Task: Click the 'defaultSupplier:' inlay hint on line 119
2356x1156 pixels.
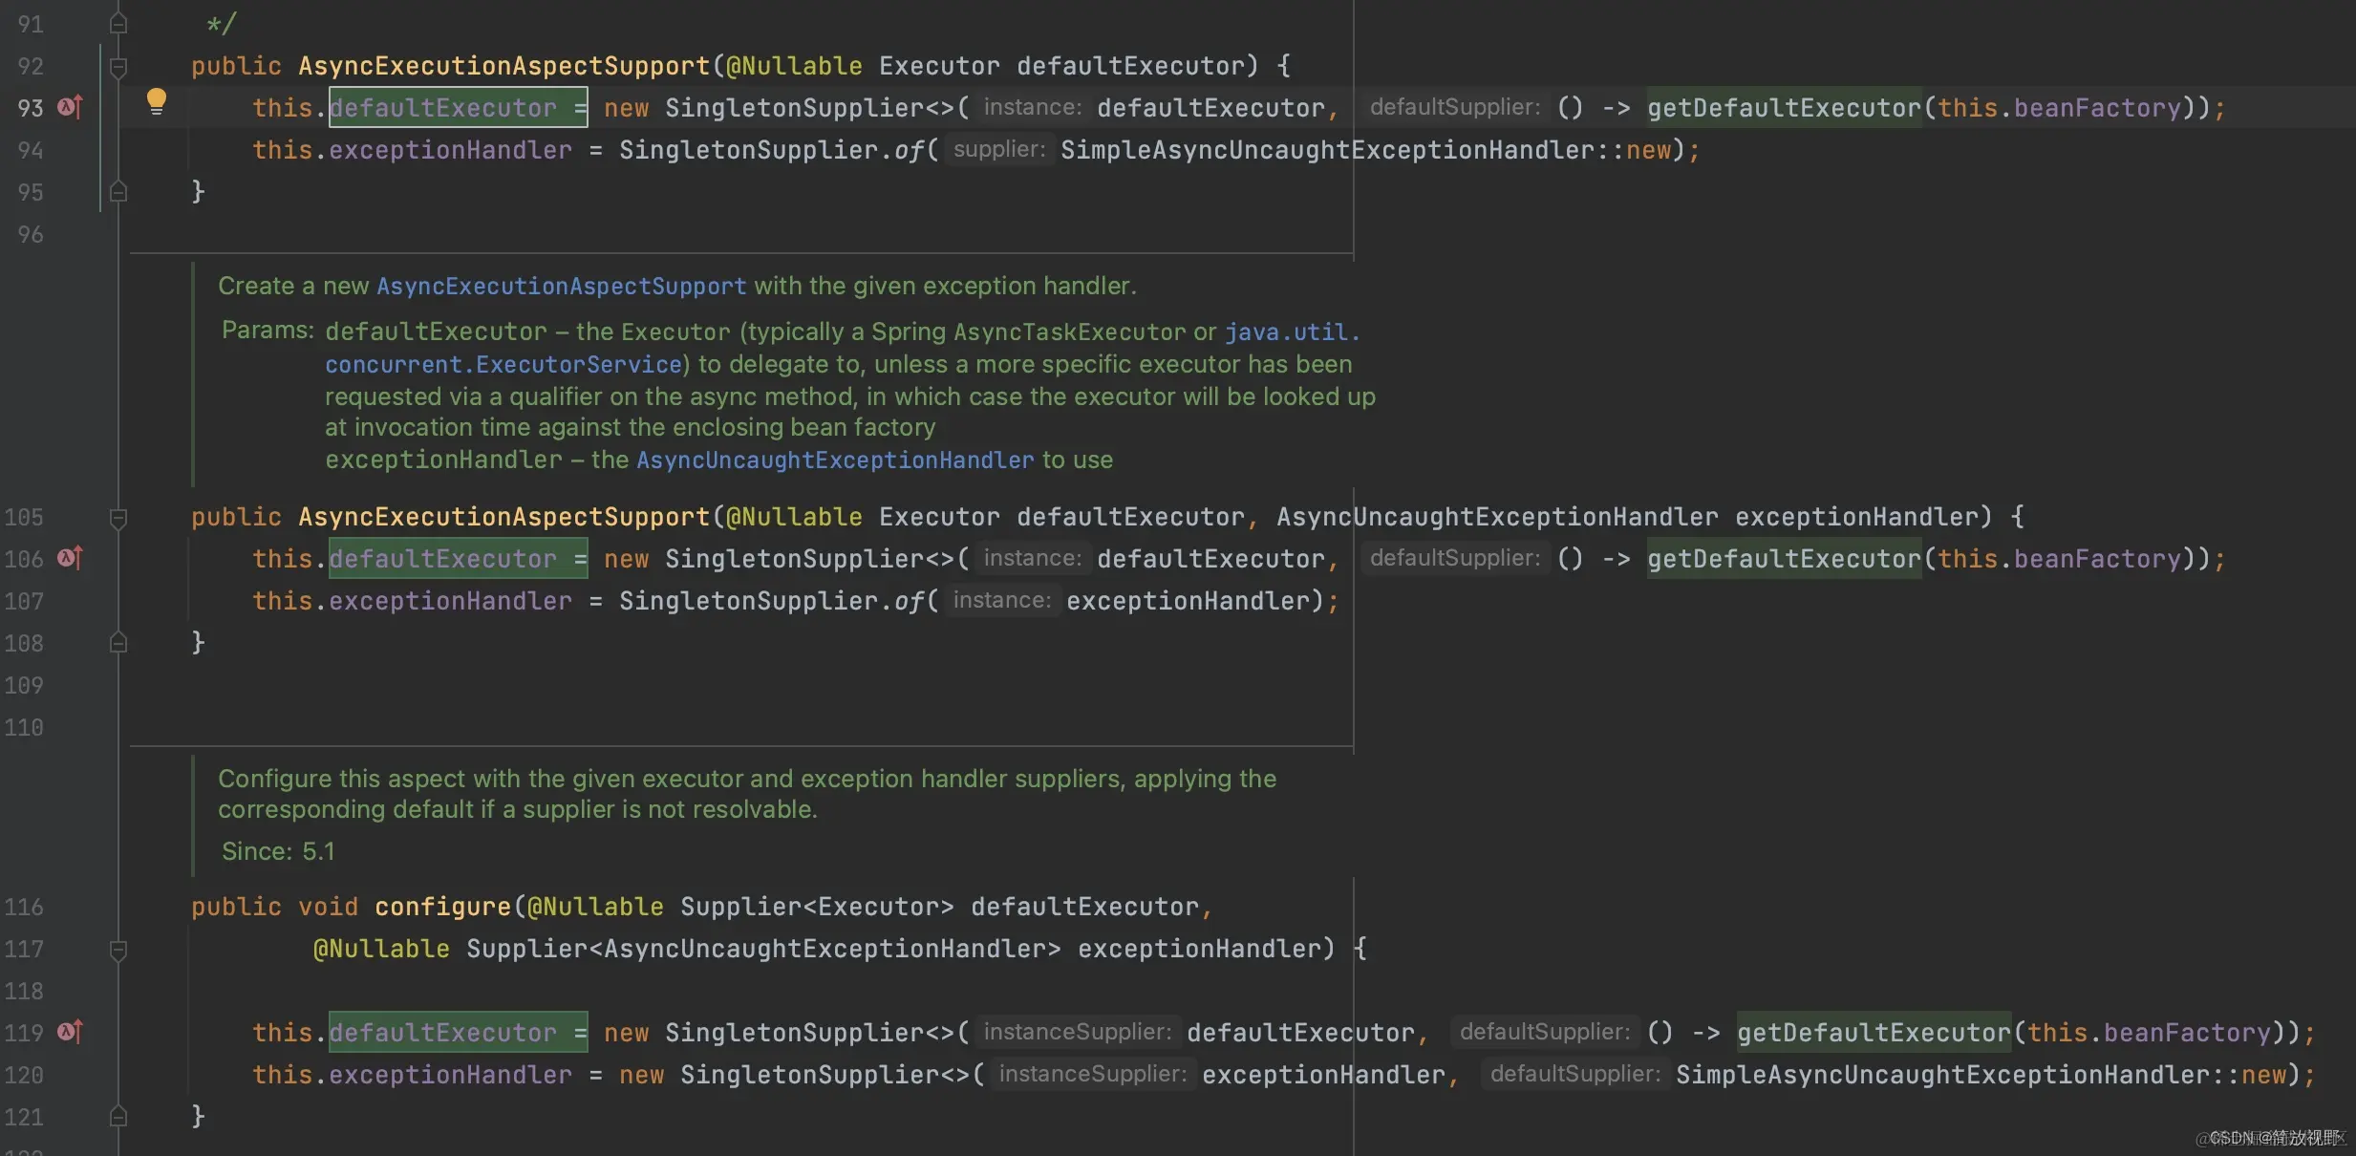Action: 1541,1031
